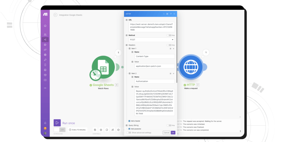
Task: Click the application/json-patch+json value field
Action: point(154,66)
